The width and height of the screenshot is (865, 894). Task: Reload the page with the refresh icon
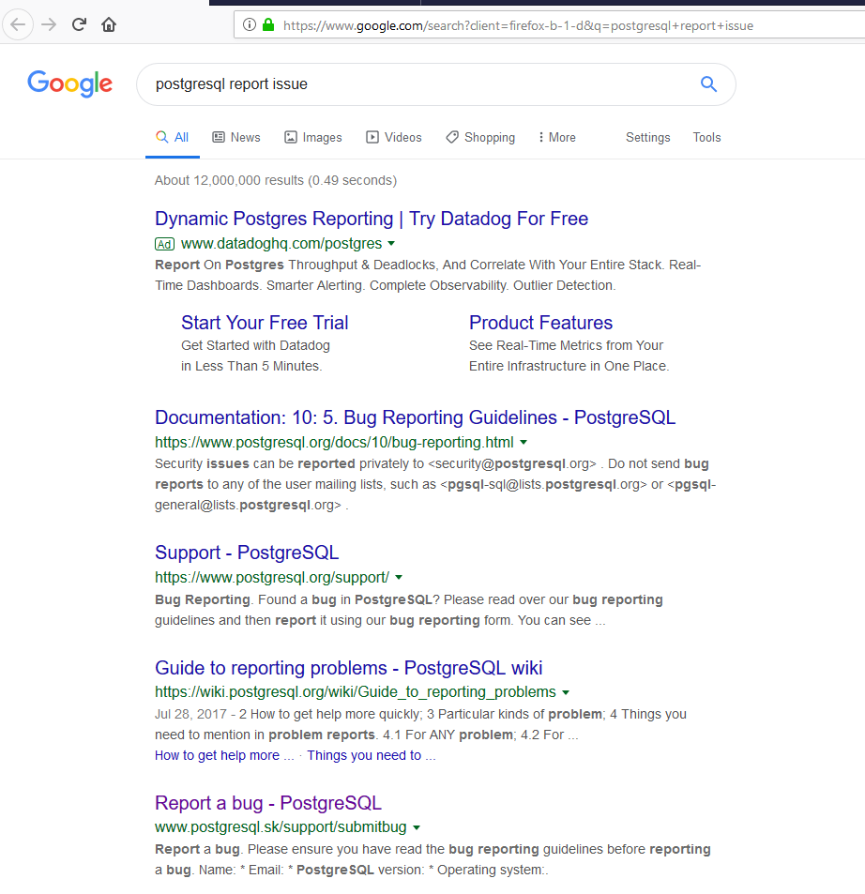pos(80,24)
